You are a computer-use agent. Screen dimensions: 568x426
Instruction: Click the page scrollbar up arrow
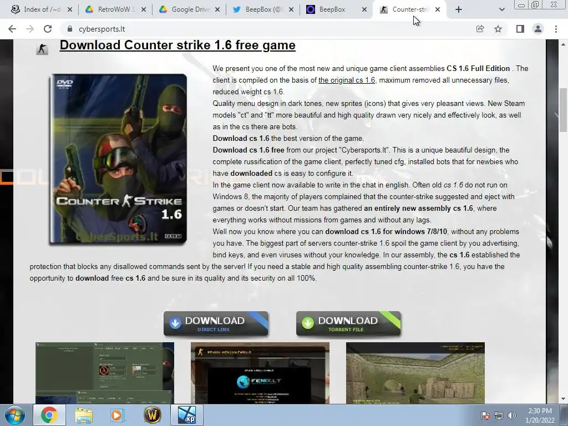564,44
